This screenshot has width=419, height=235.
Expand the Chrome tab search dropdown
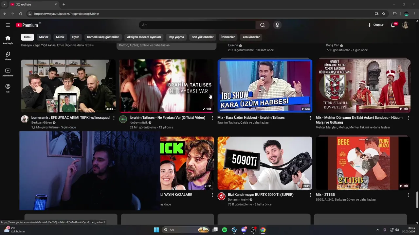(4, 5)
